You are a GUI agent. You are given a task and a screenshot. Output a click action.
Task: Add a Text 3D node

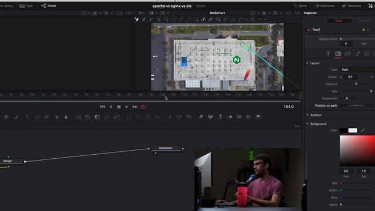pos(220,117)
